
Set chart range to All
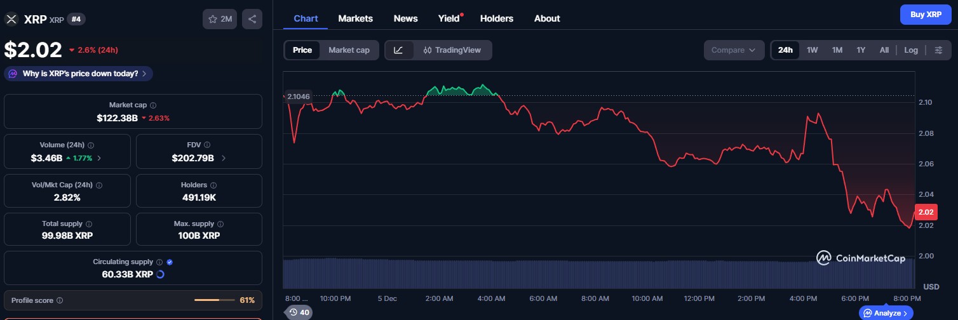pos(884,50)
